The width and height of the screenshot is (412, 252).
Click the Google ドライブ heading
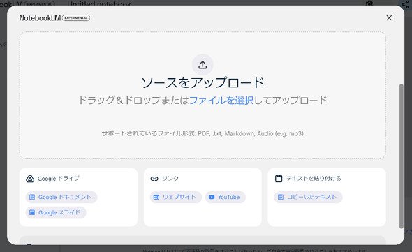(59, 179)
